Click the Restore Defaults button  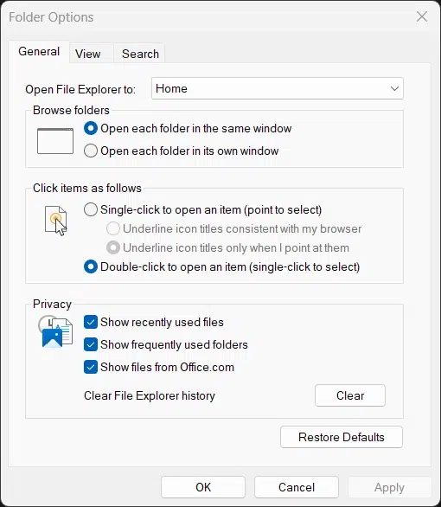342,437
